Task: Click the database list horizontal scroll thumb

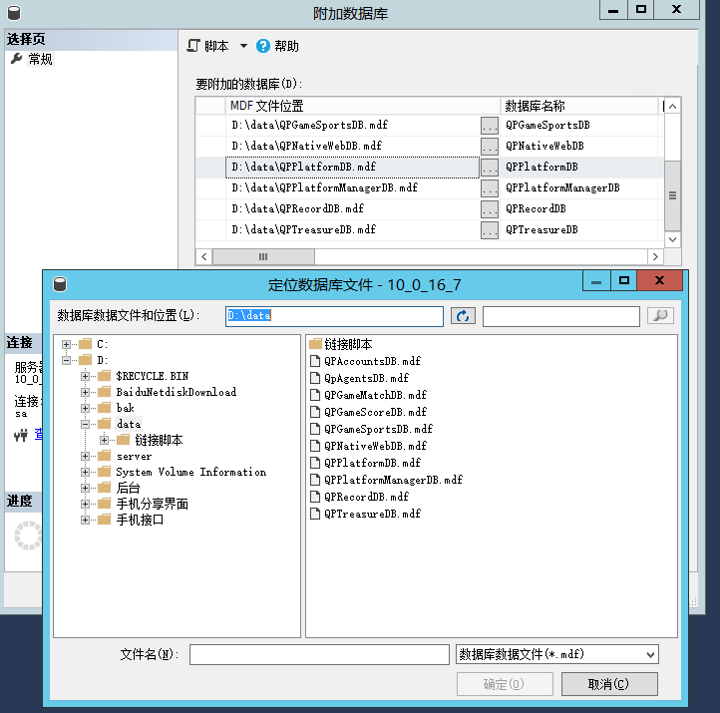Action: [263, 257]
